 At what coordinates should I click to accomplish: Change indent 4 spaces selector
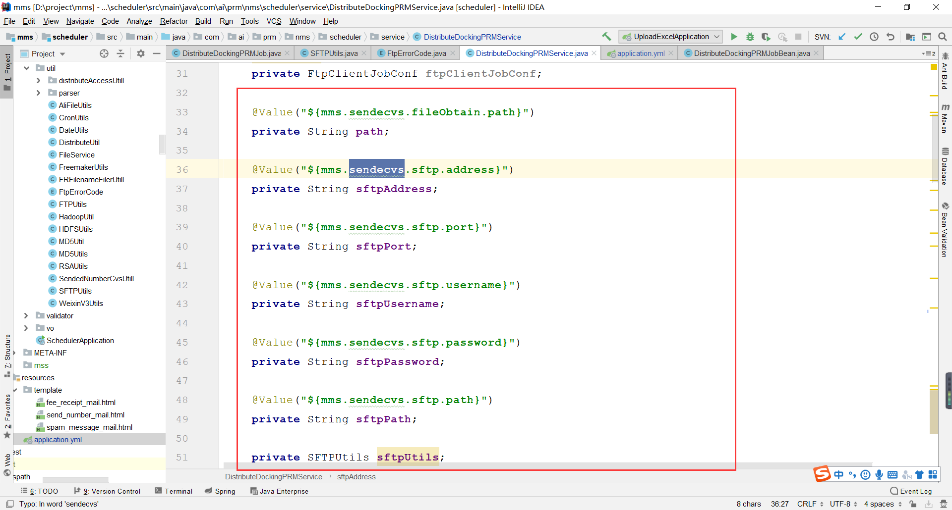(x=883, y=504)
